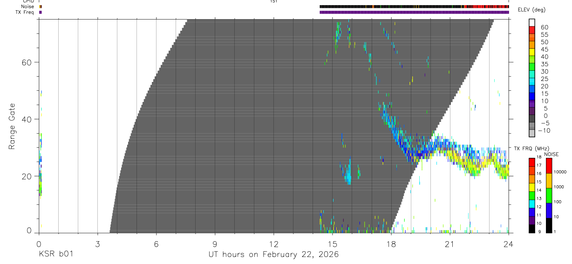Click the 'NOISE' legend title
This screenshot has height=264, width=572.
coord(552,154)
